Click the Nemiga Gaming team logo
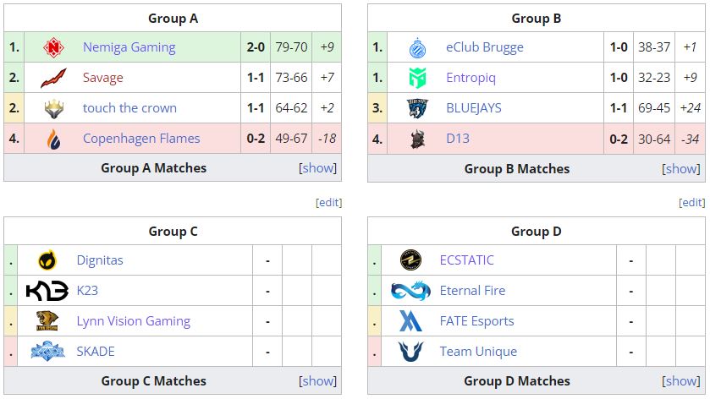 click(54, 47)
